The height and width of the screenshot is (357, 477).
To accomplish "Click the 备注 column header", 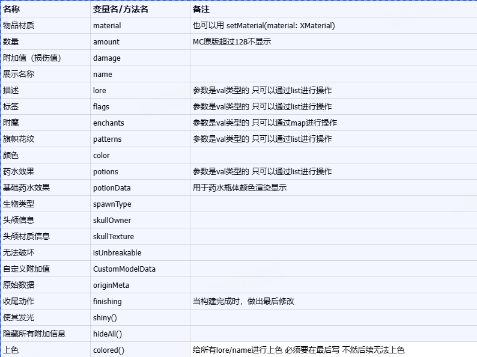I will [201, 10].
